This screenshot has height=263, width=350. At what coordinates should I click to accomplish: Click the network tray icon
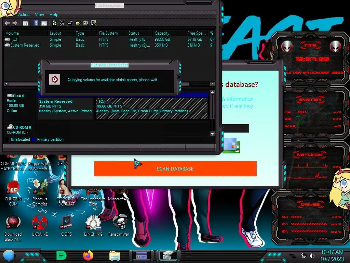click(x=304, y=255)
